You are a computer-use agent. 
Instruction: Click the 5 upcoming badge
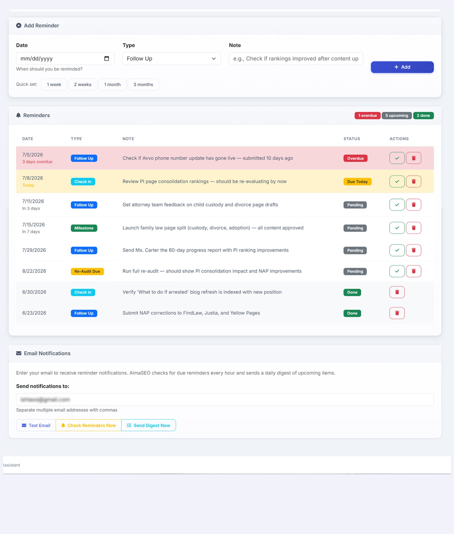tap(397, 116)
